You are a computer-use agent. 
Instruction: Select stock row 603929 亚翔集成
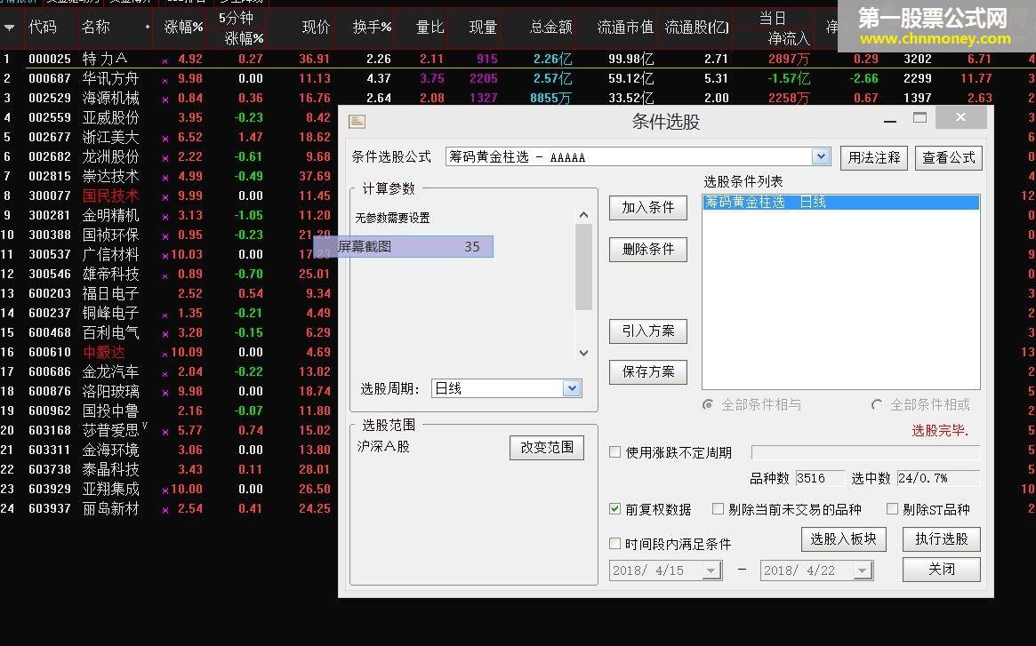tap(168, 489)
